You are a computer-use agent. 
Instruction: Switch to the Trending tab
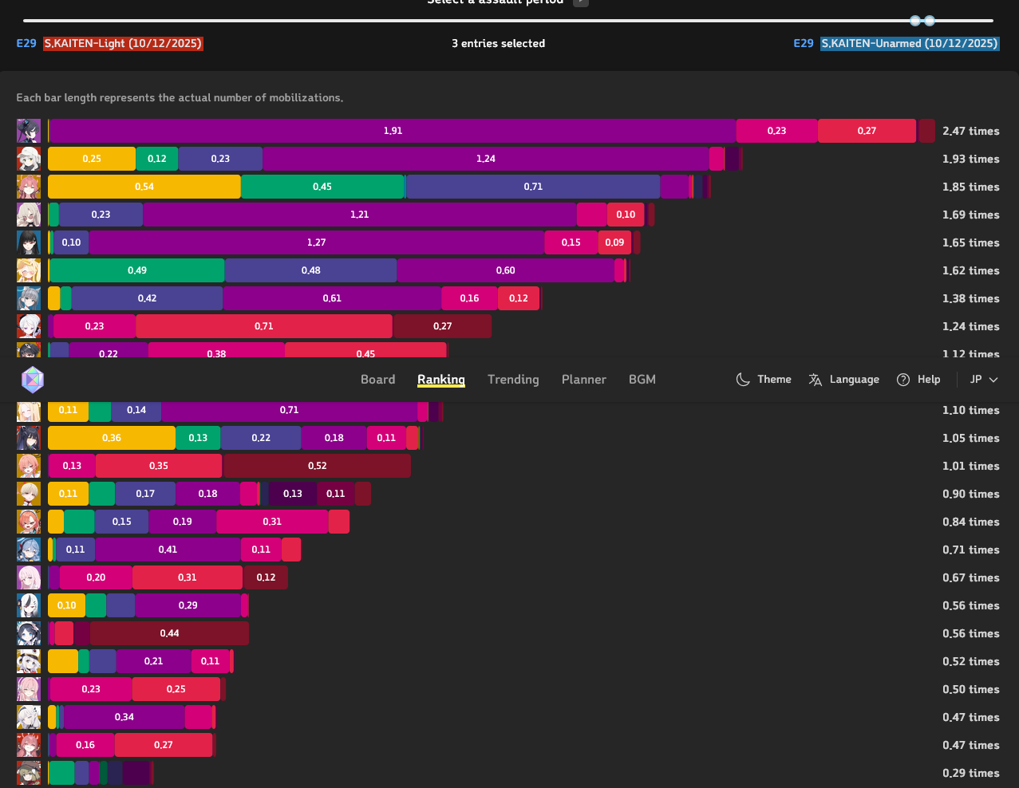tap(513, 380)
